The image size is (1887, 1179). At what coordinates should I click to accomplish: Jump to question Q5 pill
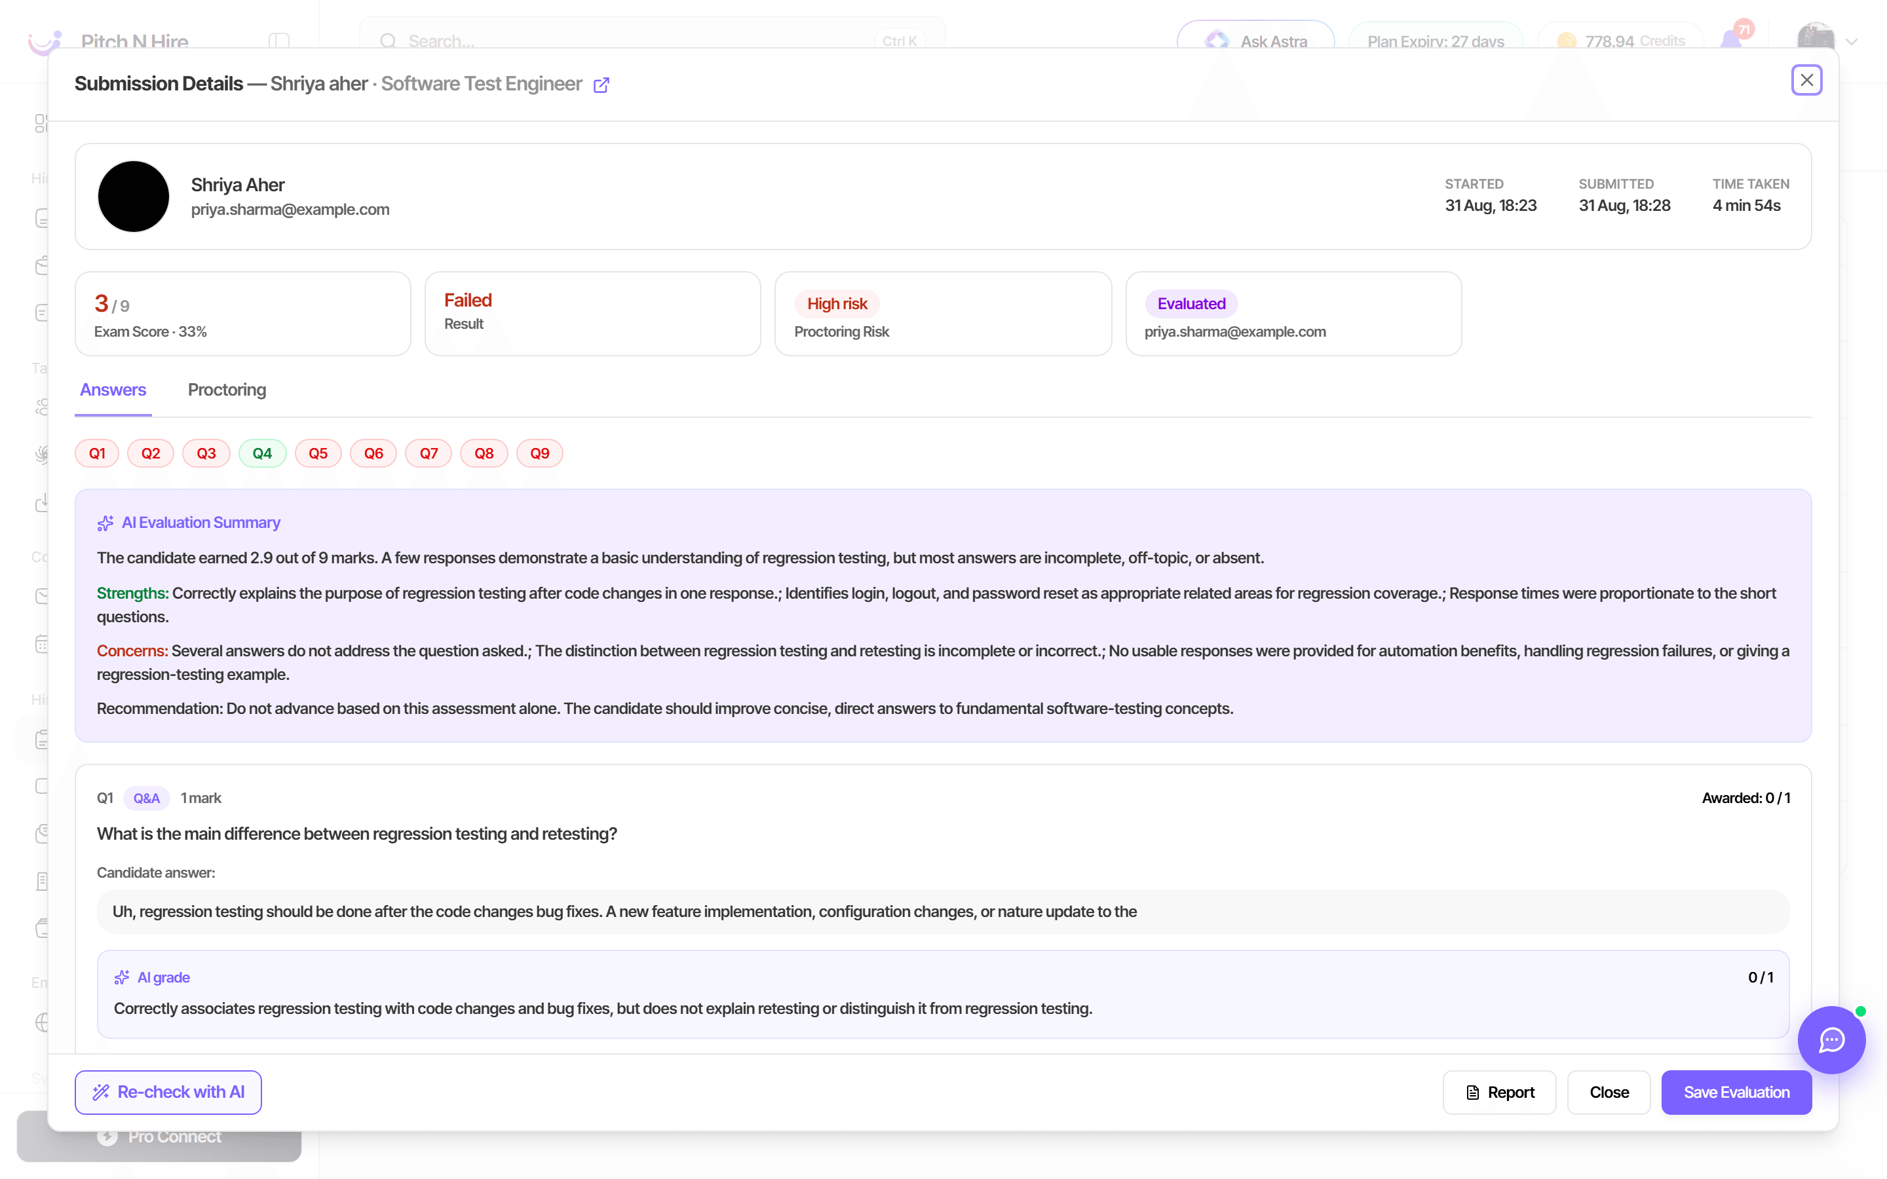pos(318,453)
